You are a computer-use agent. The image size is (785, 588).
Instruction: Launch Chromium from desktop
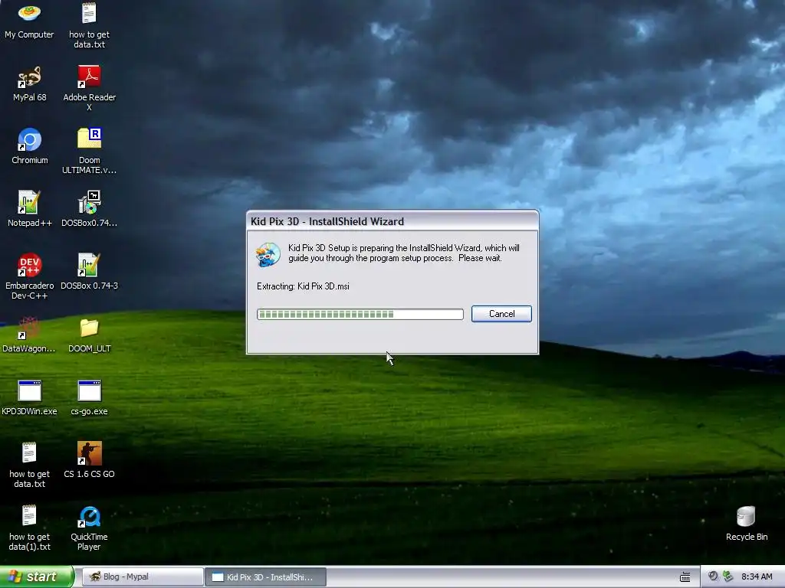click(30, 146)
